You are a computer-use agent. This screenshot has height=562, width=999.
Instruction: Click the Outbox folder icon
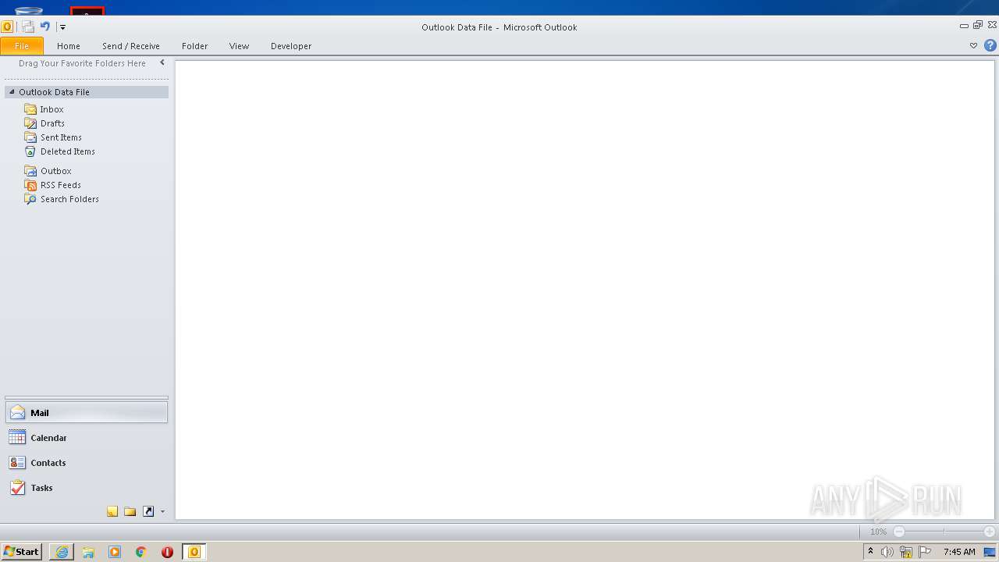pyautogui.click(x=30, y=171)
